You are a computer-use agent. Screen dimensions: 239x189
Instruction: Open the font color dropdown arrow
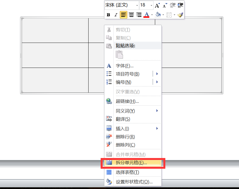pos(152,14)
